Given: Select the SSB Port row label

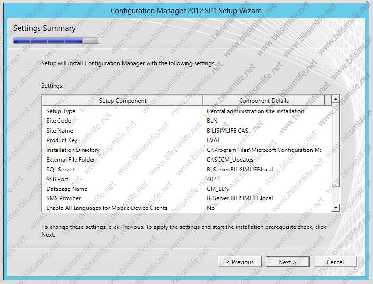Looking at the screenshot, I should click(57, 179).
